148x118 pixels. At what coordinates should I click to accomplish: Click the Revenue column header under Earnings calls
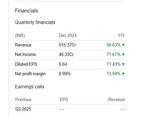[x=116, y=99]
